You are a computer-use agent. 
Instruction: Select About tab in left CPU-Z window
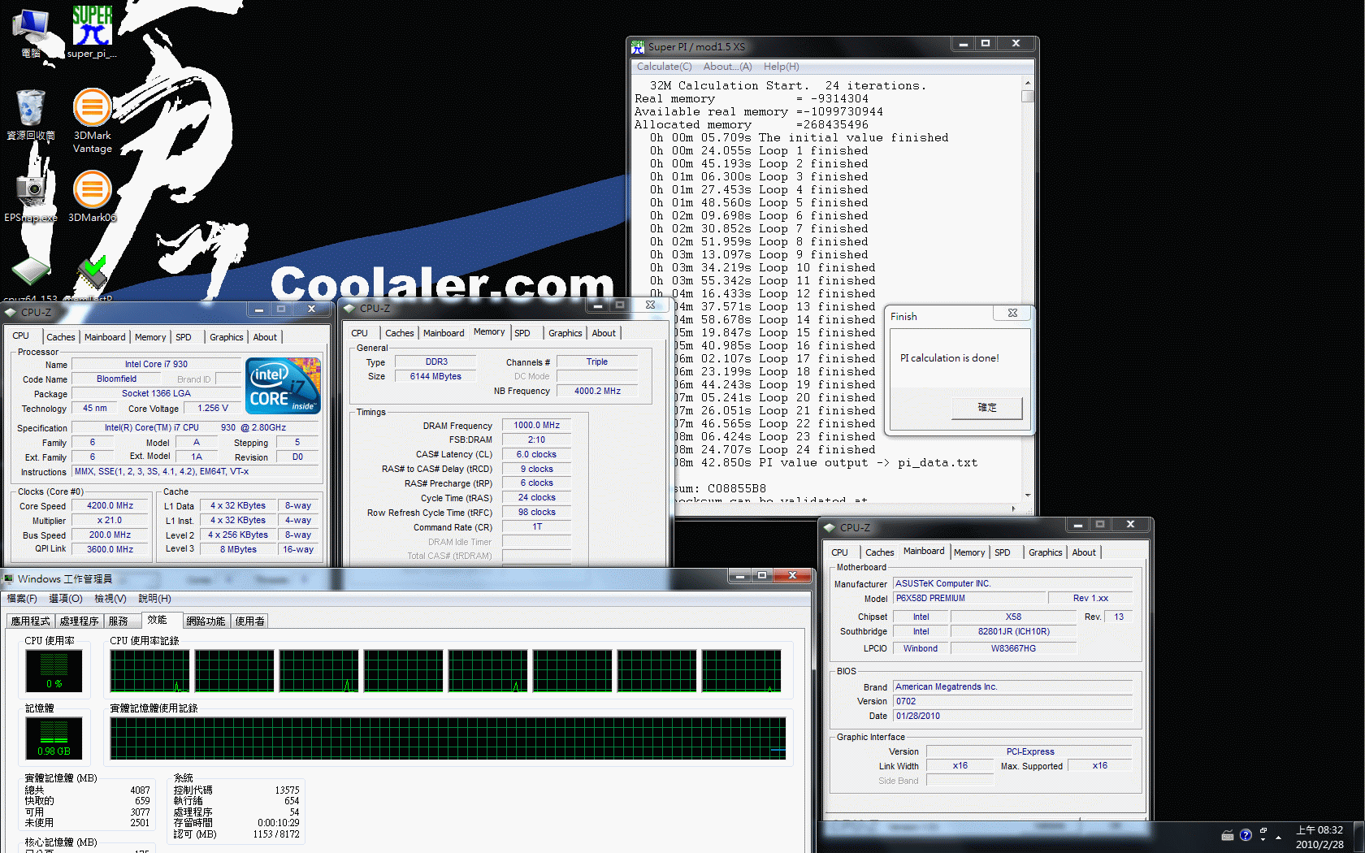[265, 337]
